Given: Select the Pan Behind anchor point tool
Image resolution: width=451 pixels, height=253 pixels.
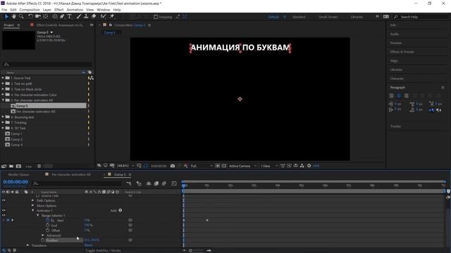Looking at the screenshot, I should click(x=45, y=17).
